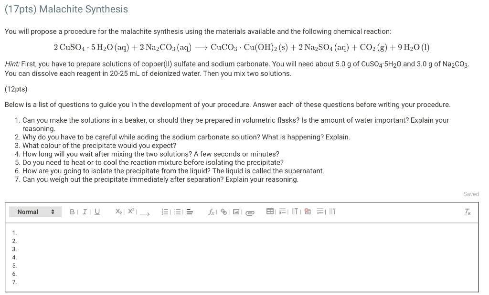Viewport: 489px width, 295px height.
Task: Insert an equation using the fx icon
Action: pyautogui.click(x=211, y=211)
